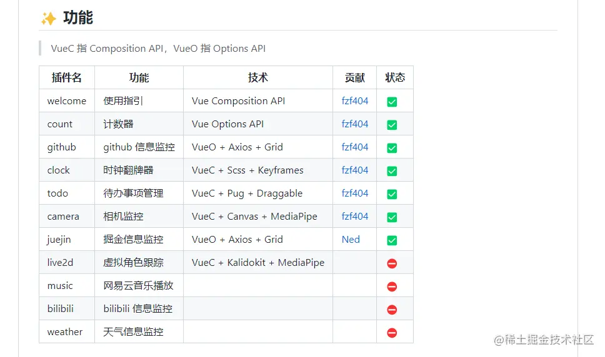The height and width of the screenshot is (357, 605).
Task: Click green check icon in count row
Action: [392, 125]
